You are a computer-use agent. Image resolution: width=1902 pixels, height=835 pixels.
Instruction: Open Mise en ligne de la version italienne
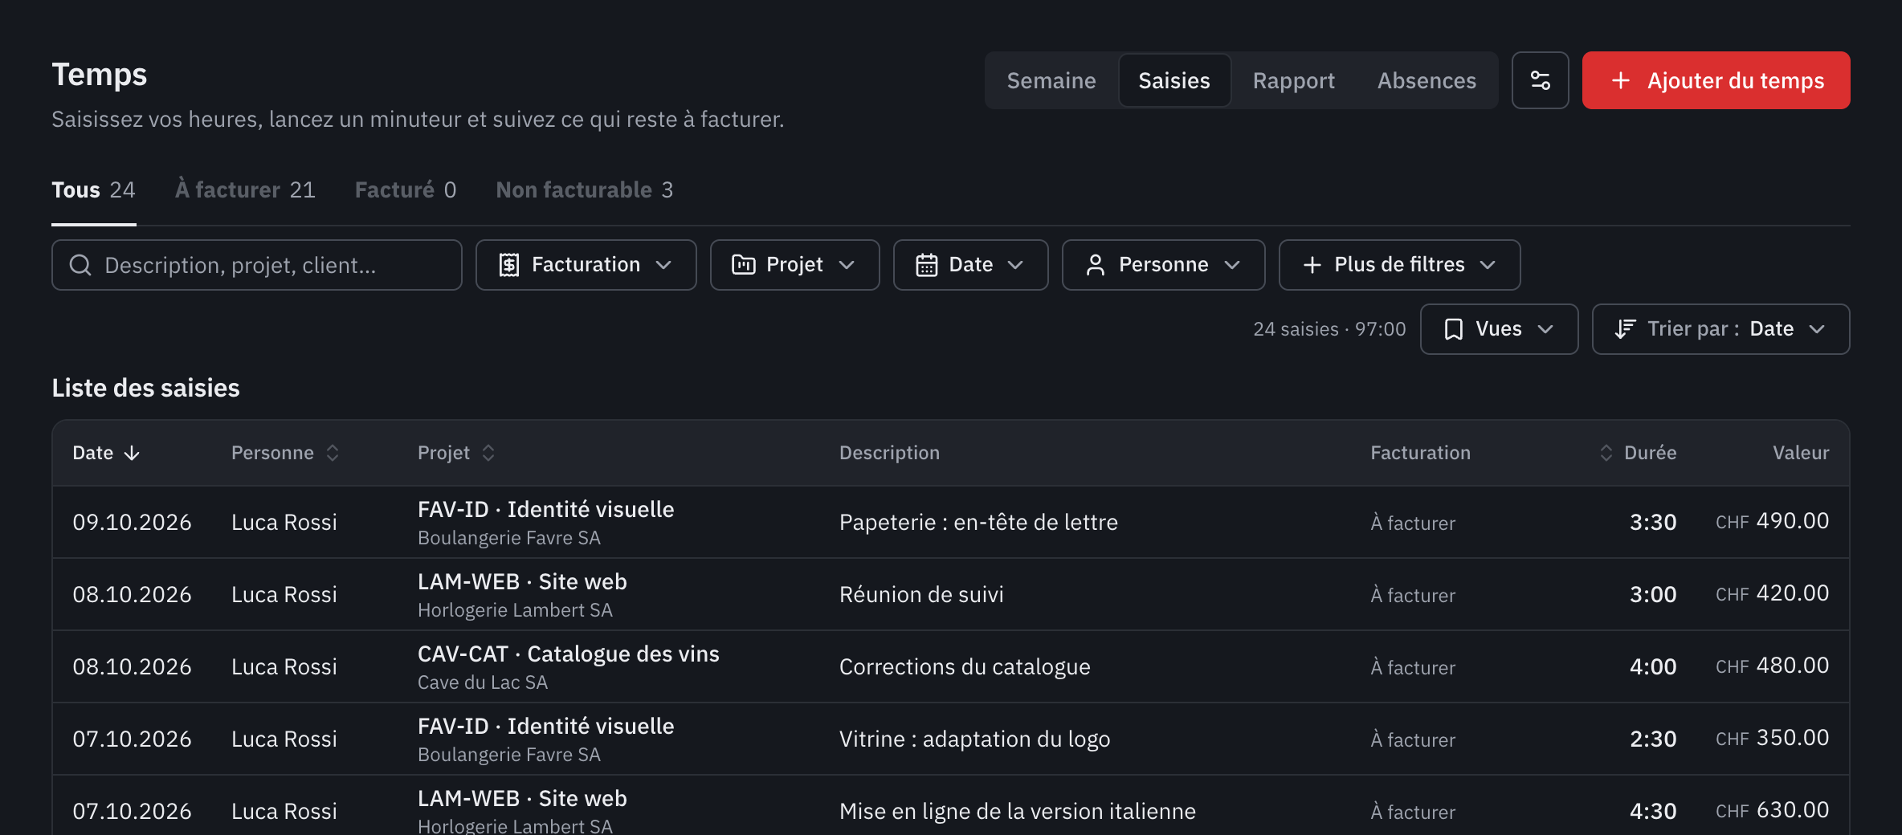[x=951, y=805]
